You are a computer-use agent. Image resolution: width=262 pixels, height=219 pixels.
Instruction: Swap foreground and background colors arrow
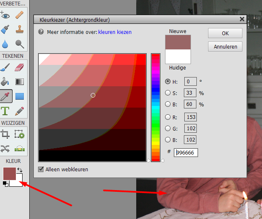(19, 170)
